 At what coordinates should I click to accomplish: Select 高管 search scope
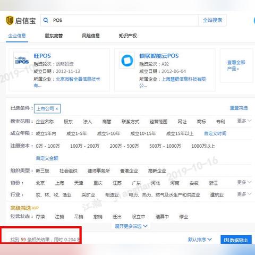pos(107,122)
